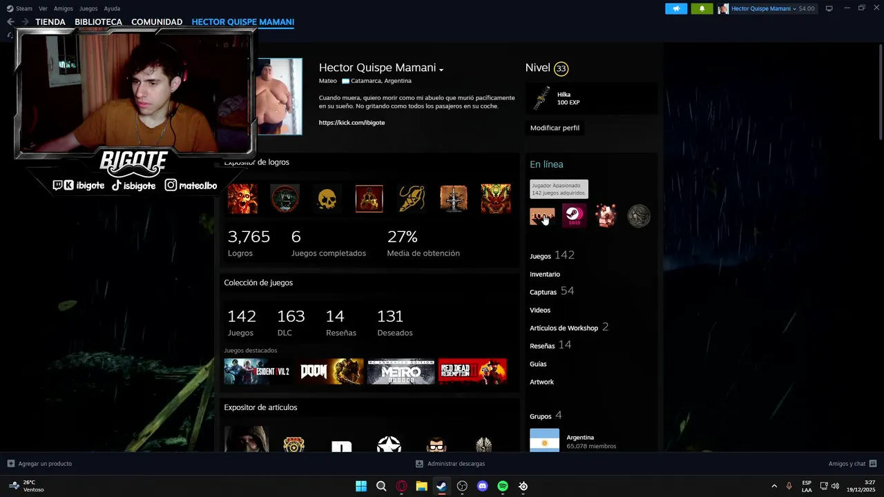Select the glasses-face showcase item
This screenshot has height=497, width=884.
436,445
